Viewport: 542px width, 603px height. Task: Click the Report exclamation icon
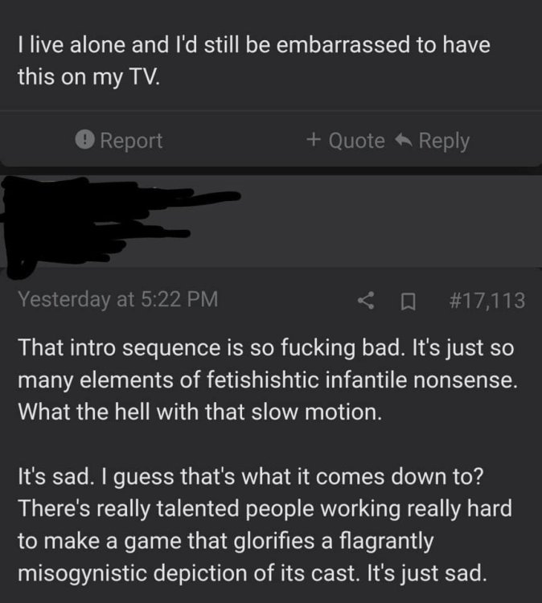pos(85,141)
